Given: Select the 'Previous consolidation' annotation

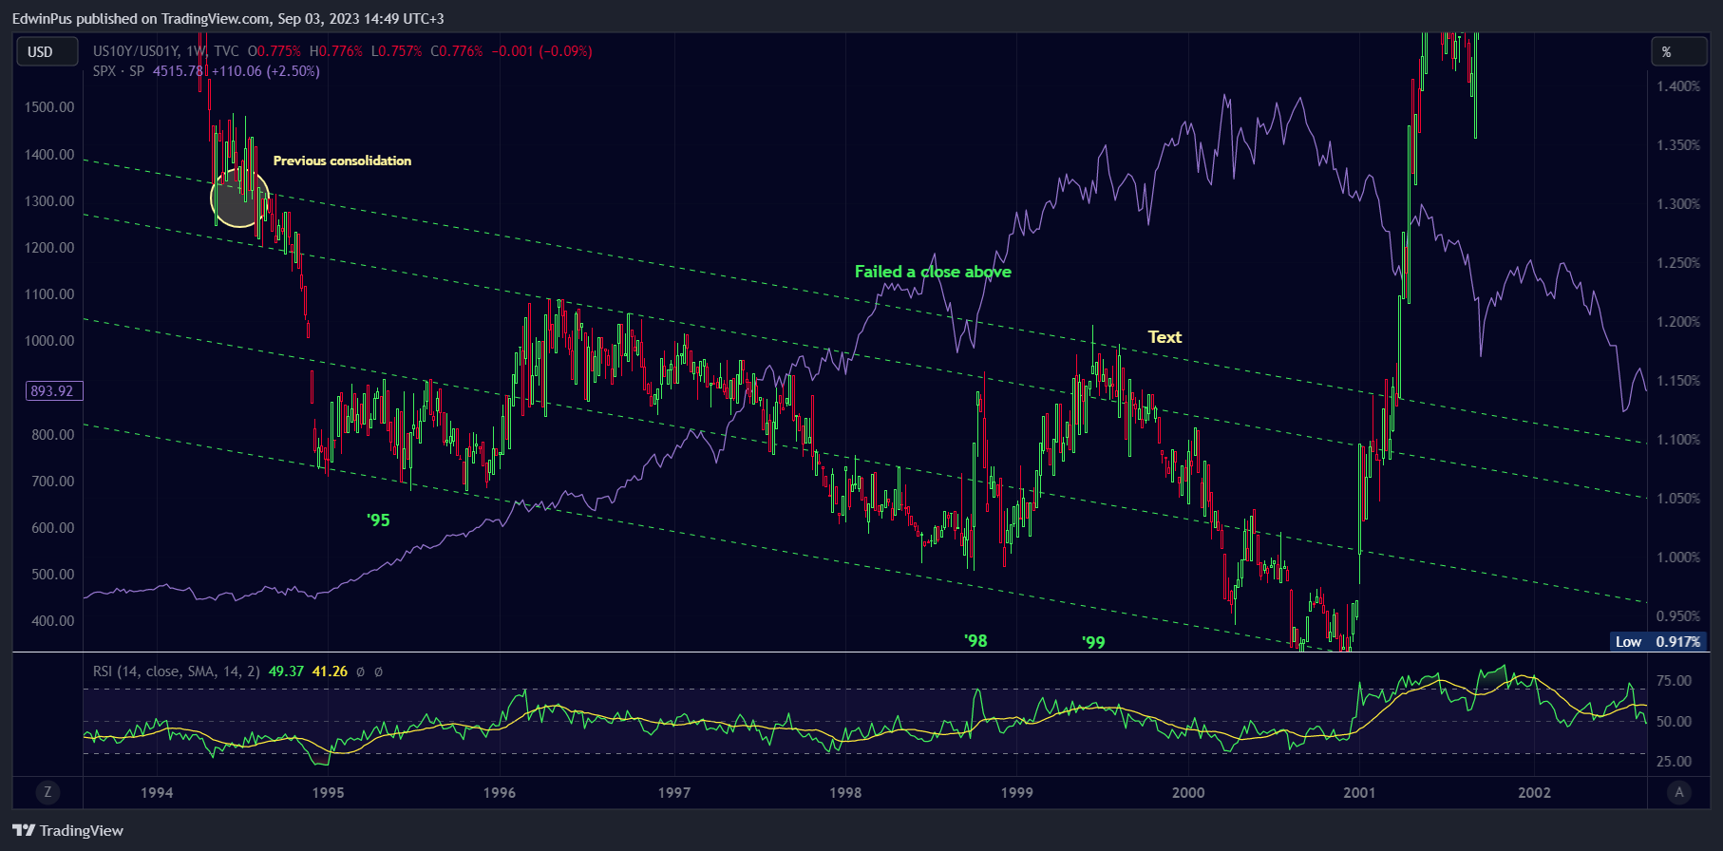Looking at the screenshot, I should click(342, 161).
